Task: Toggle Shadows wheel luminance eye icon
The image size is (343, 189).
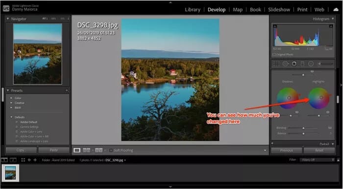Action: [297, 112]
